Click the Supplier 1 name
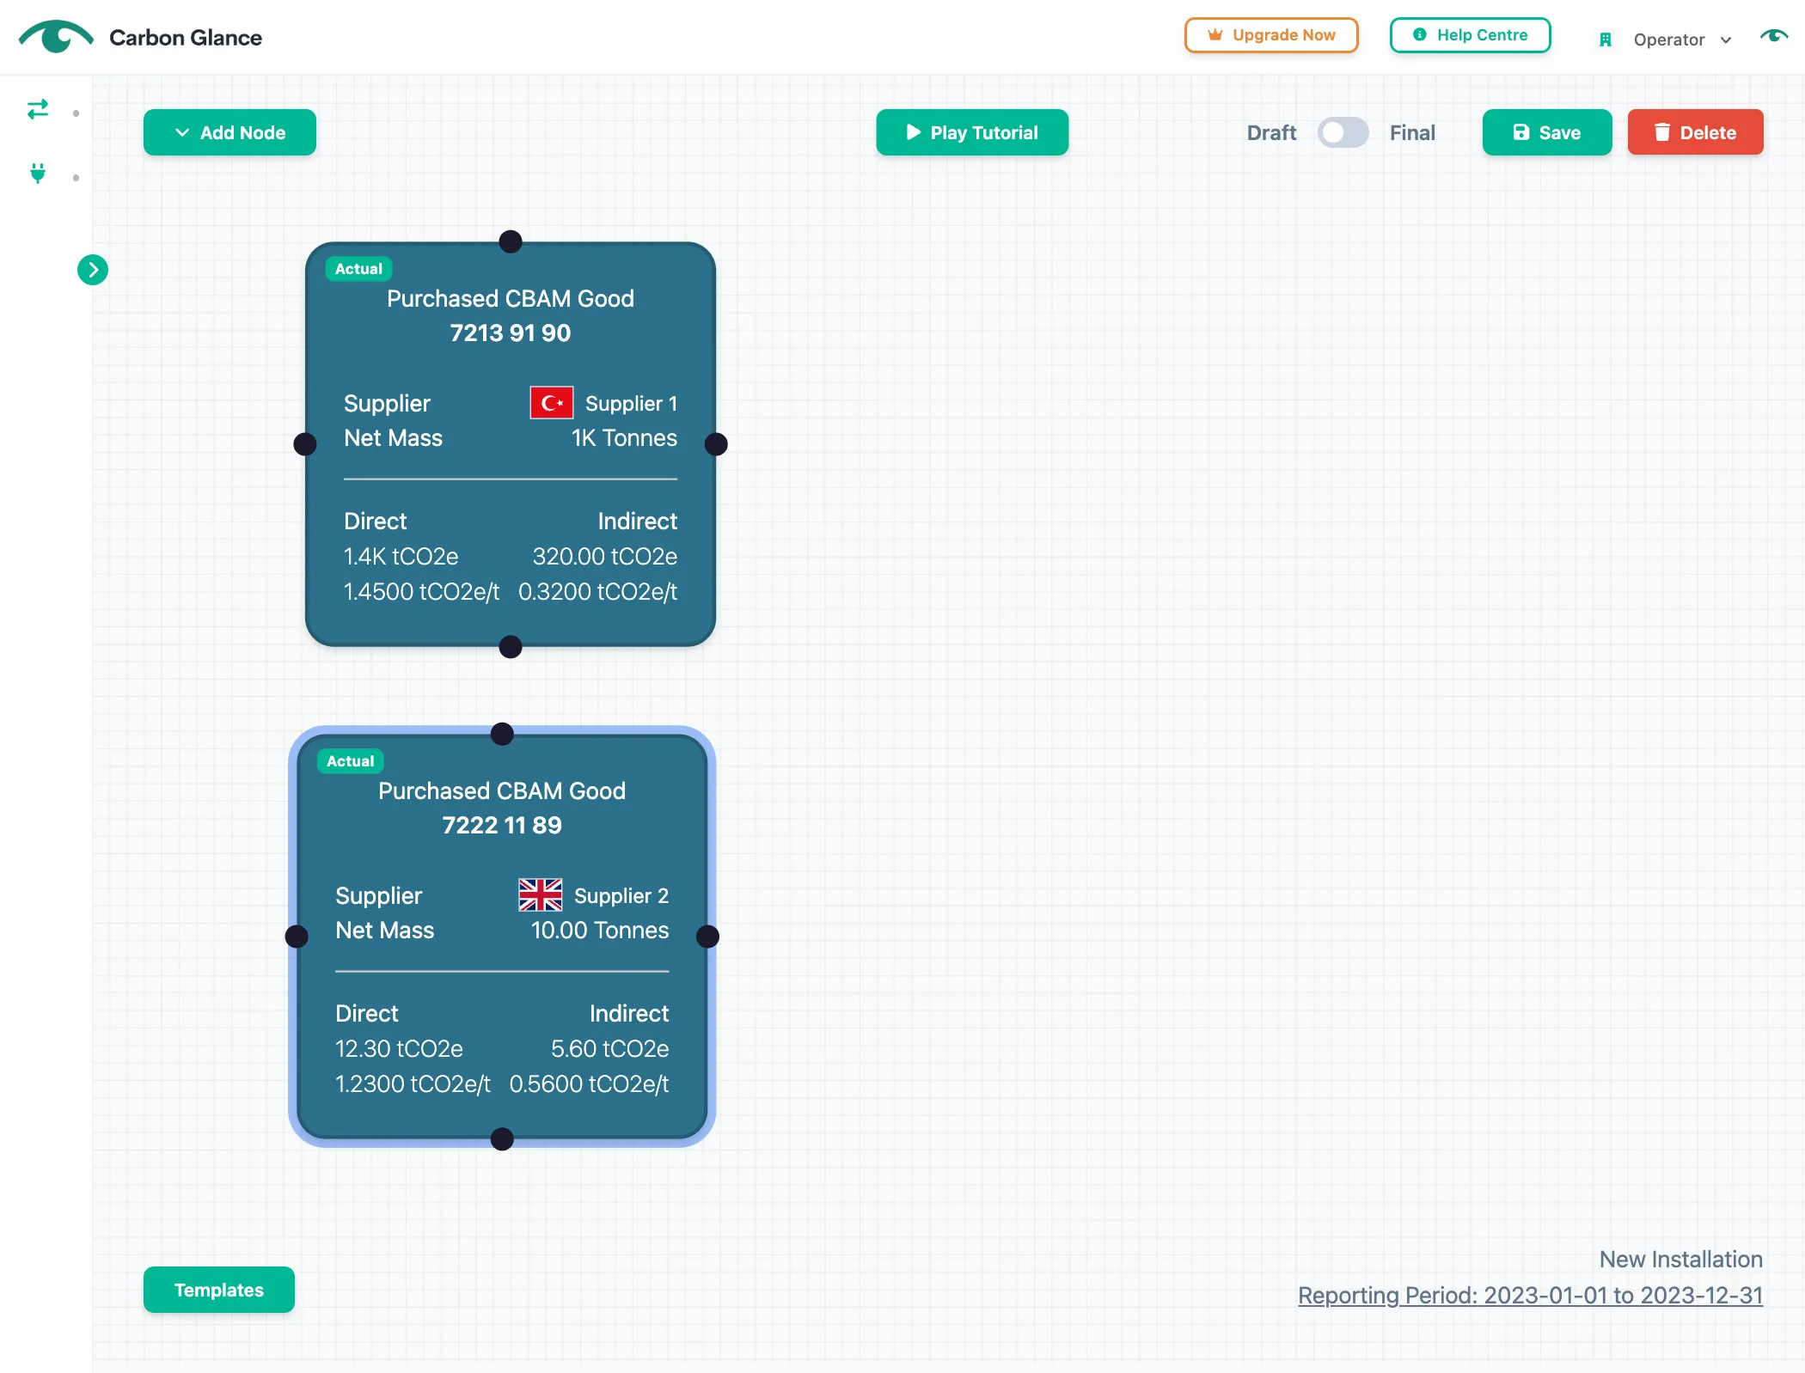The width and height of the screenshot is (1805, 1373). [631, 403]
